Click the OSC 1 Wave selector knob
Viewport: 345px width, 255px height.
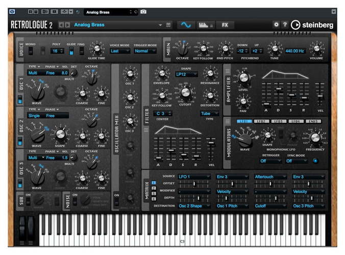(38, 92)
